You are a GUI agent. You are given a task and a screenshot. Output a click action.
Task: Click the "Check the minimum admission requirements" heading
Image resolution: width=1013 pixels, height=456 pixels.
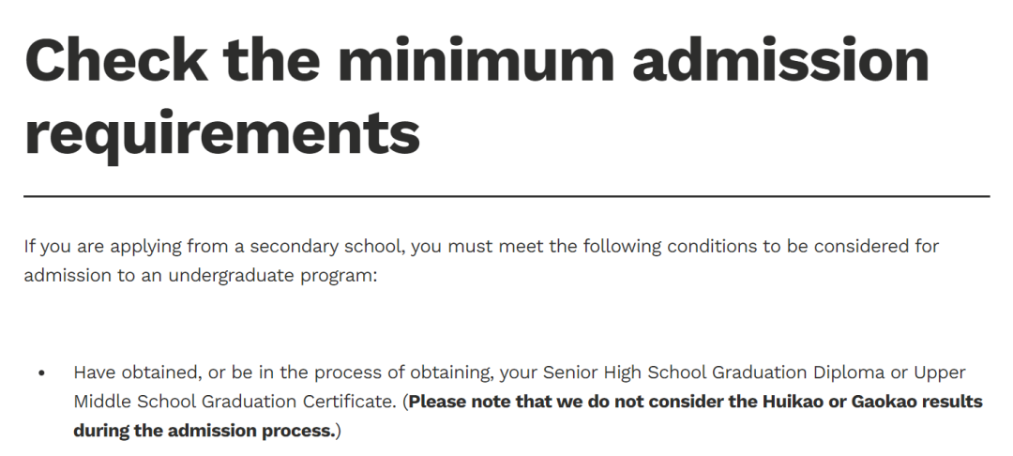(x=476, y=97)
